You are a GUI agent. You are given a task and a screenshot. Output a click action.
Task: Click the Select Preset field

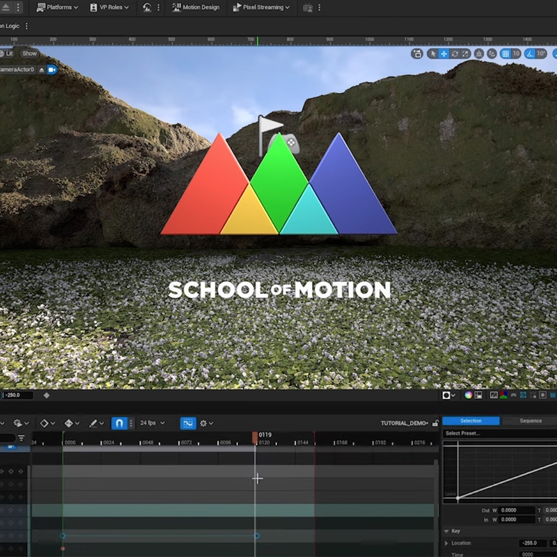pos(500,433)
